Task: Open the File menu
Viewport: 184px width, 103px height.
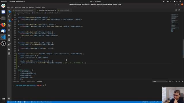Action: pyautogui.click(x=8, y=7)
